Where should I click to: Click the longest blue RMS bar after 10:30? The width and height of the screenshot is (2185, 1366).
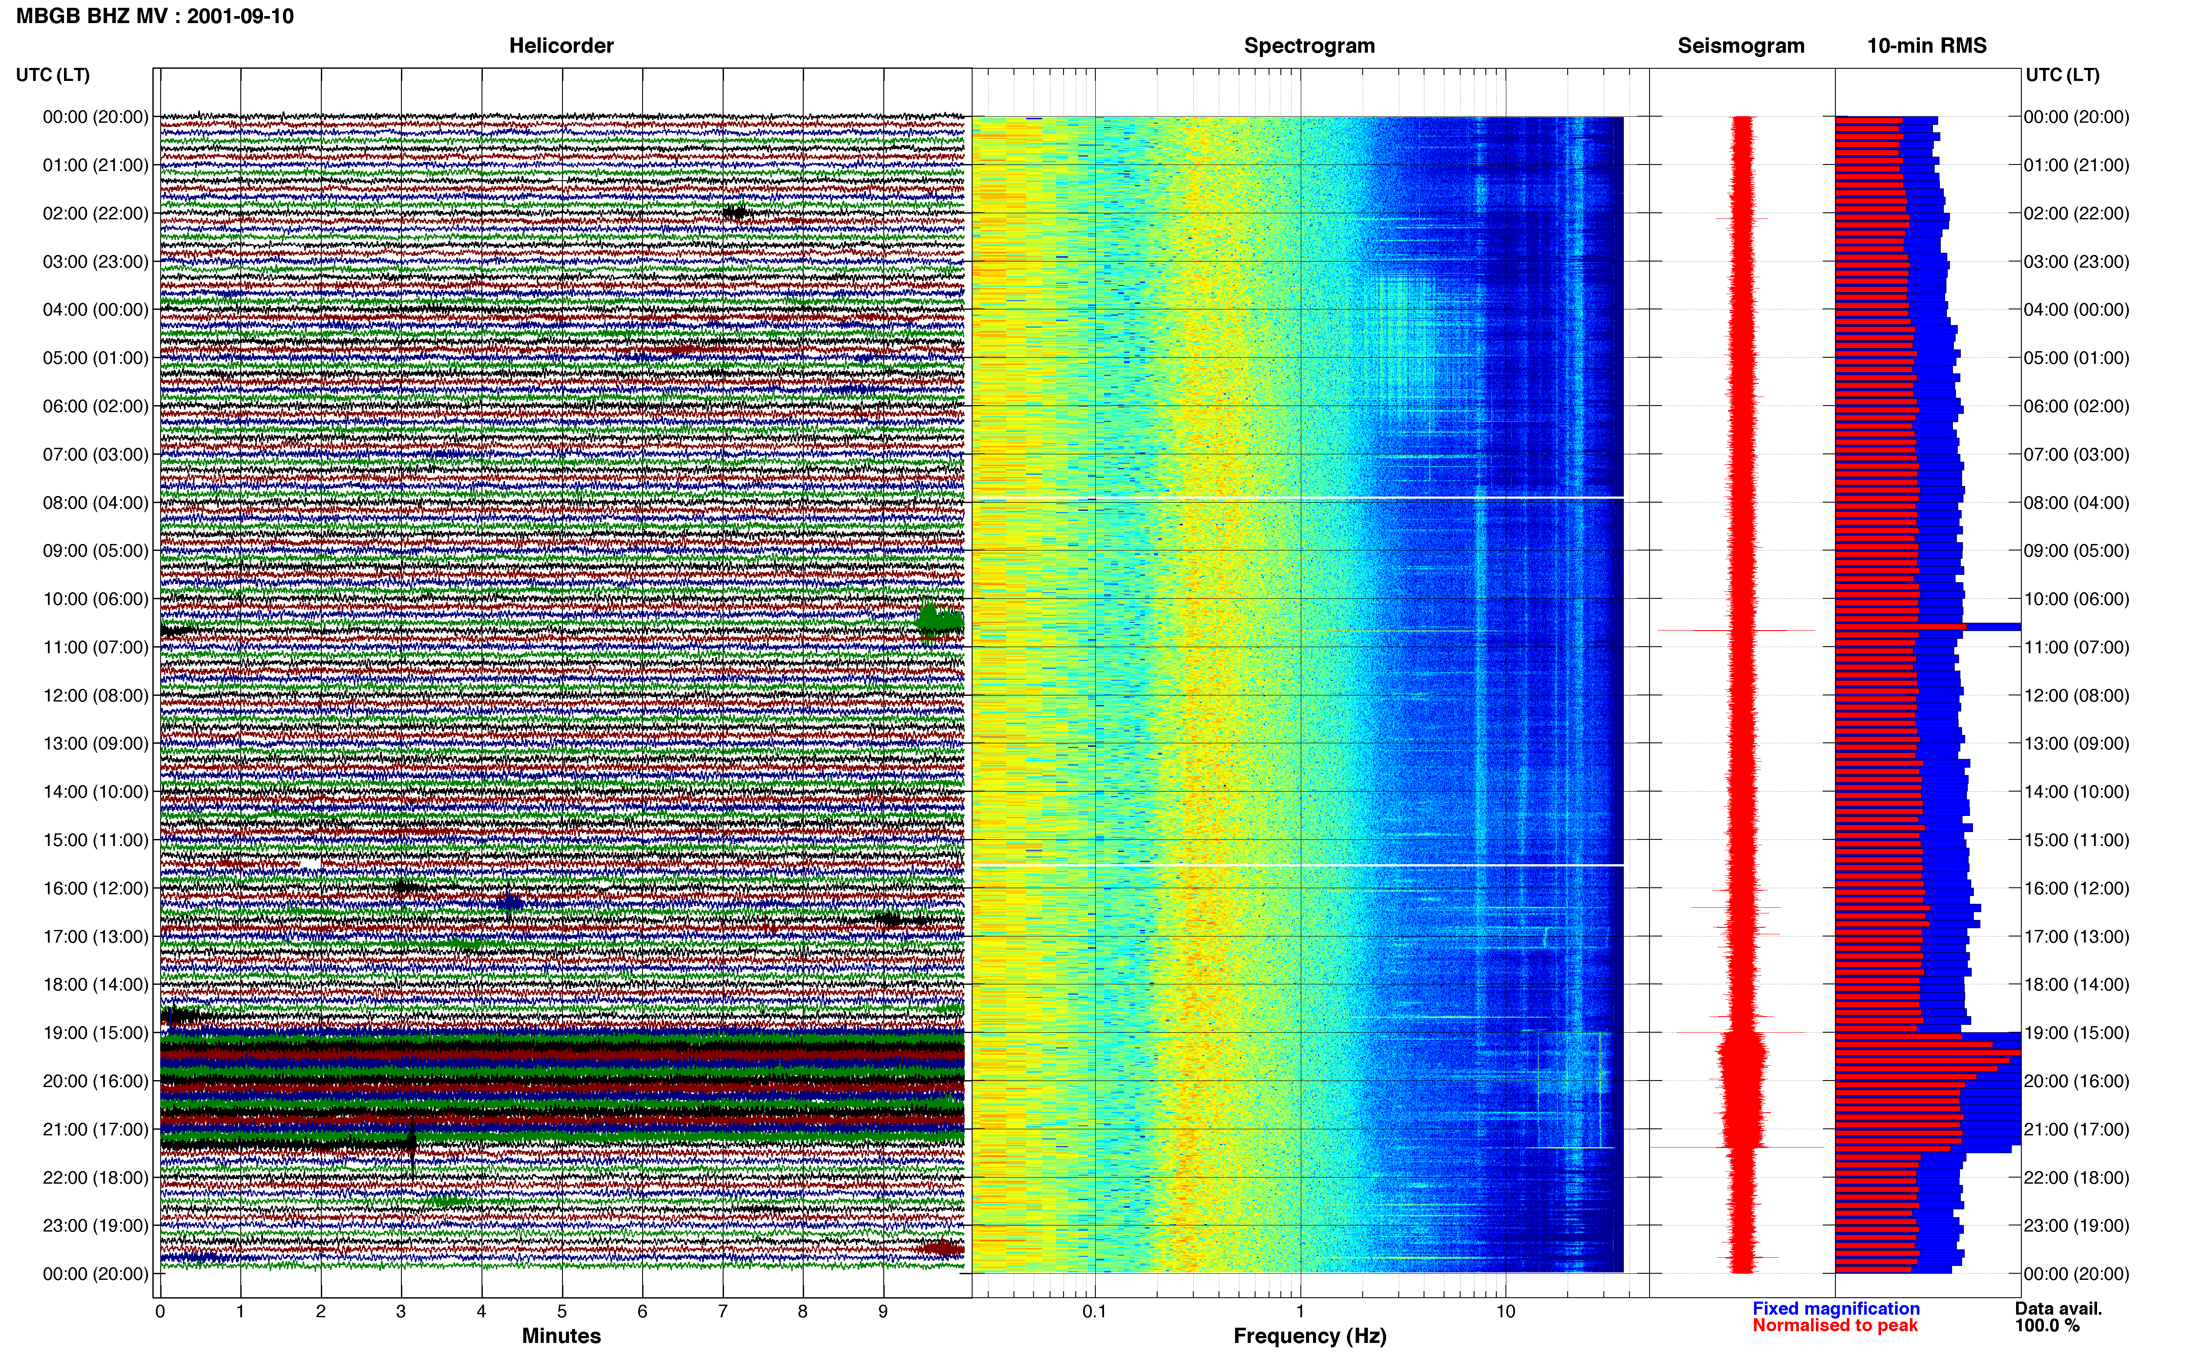tap(1929, 626)
